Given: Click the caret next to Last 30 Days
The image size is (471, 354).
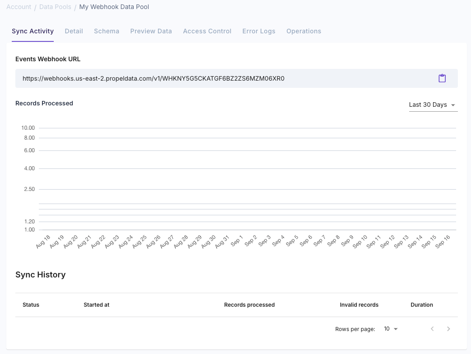Looking at the screenshot, I should [452, 104].
